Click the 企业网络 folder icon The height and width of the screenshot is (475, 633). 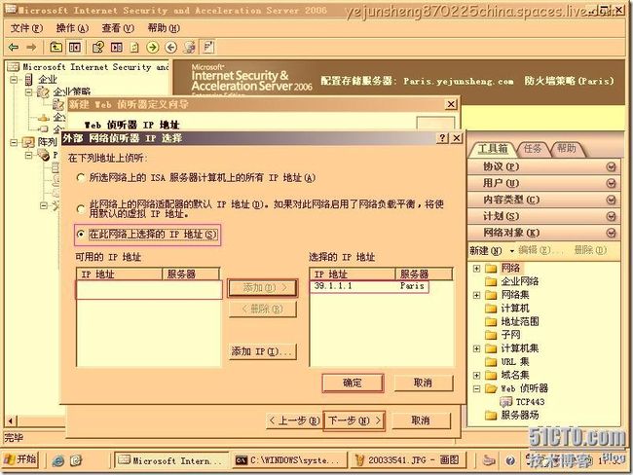pyautogui.click(x=491, y=281)
